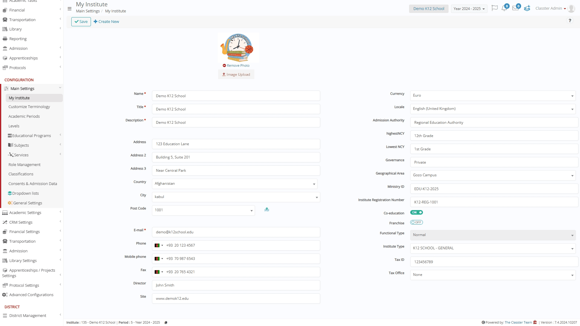Open Customize Terminology settings
Viewport: 580px width, 326px height.
click(29, 107)
